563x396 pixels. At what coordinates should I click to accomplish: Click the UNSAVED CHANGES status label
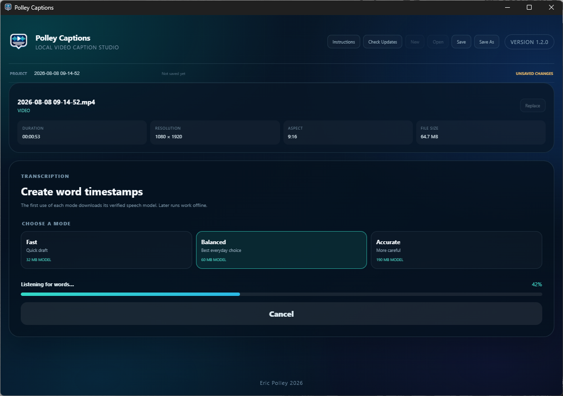pos(535,73)
